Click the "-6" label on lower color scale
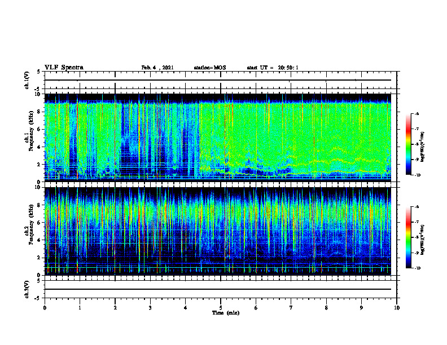Image resolution: width=447 pixels, height=345 pixels. click(x=417, y=207)
